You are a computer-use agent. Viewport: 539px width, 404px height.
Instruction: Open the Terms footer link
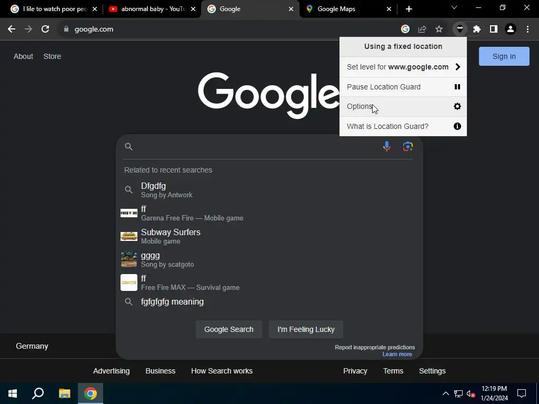[393, 371]
